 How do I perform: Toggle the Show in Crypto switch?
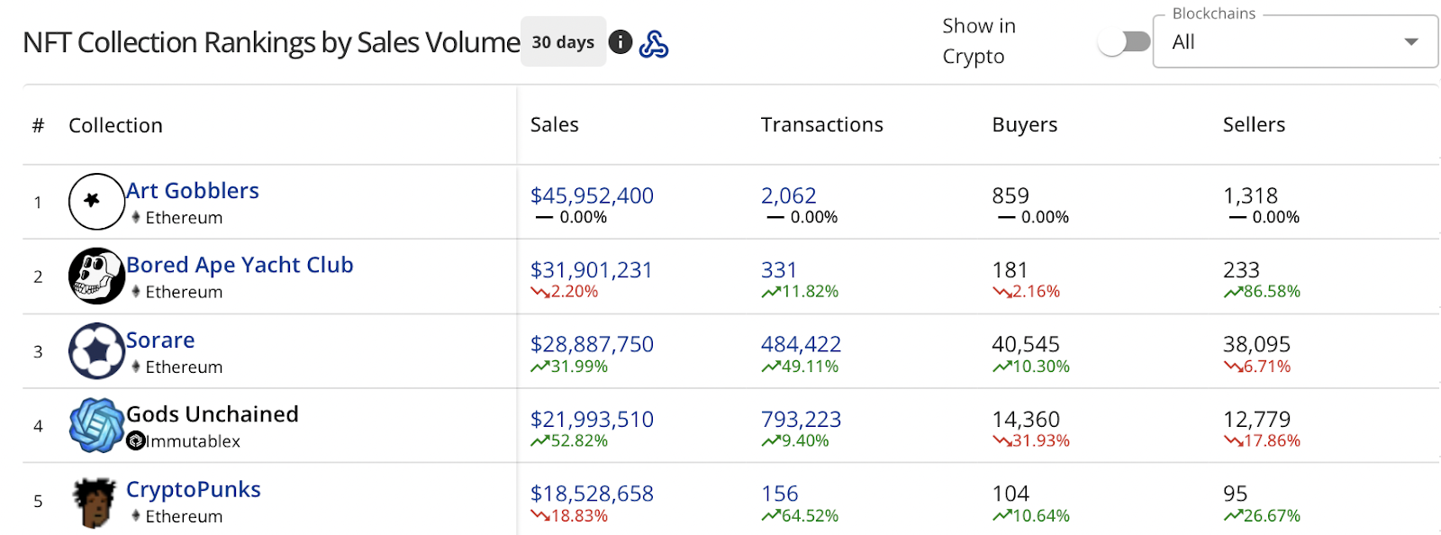click(1125, 41)
